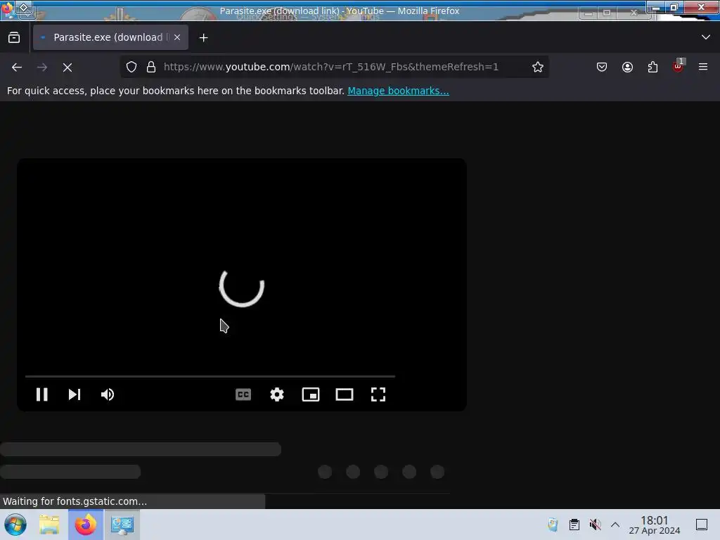Expand hidden system tray icons
Screen dimensions: 720x540
pos(615,525)
